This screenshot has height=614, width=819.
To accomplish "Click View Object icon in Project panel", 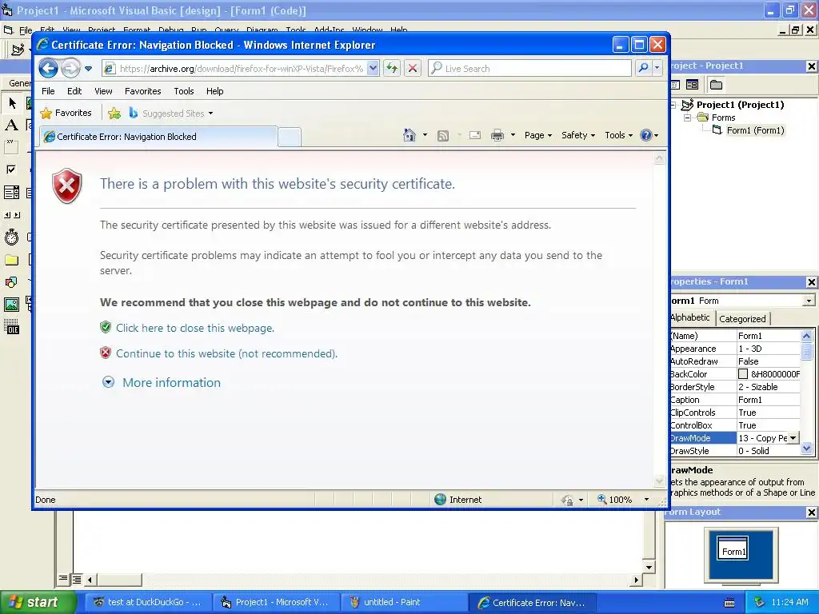I will [692, 85].
